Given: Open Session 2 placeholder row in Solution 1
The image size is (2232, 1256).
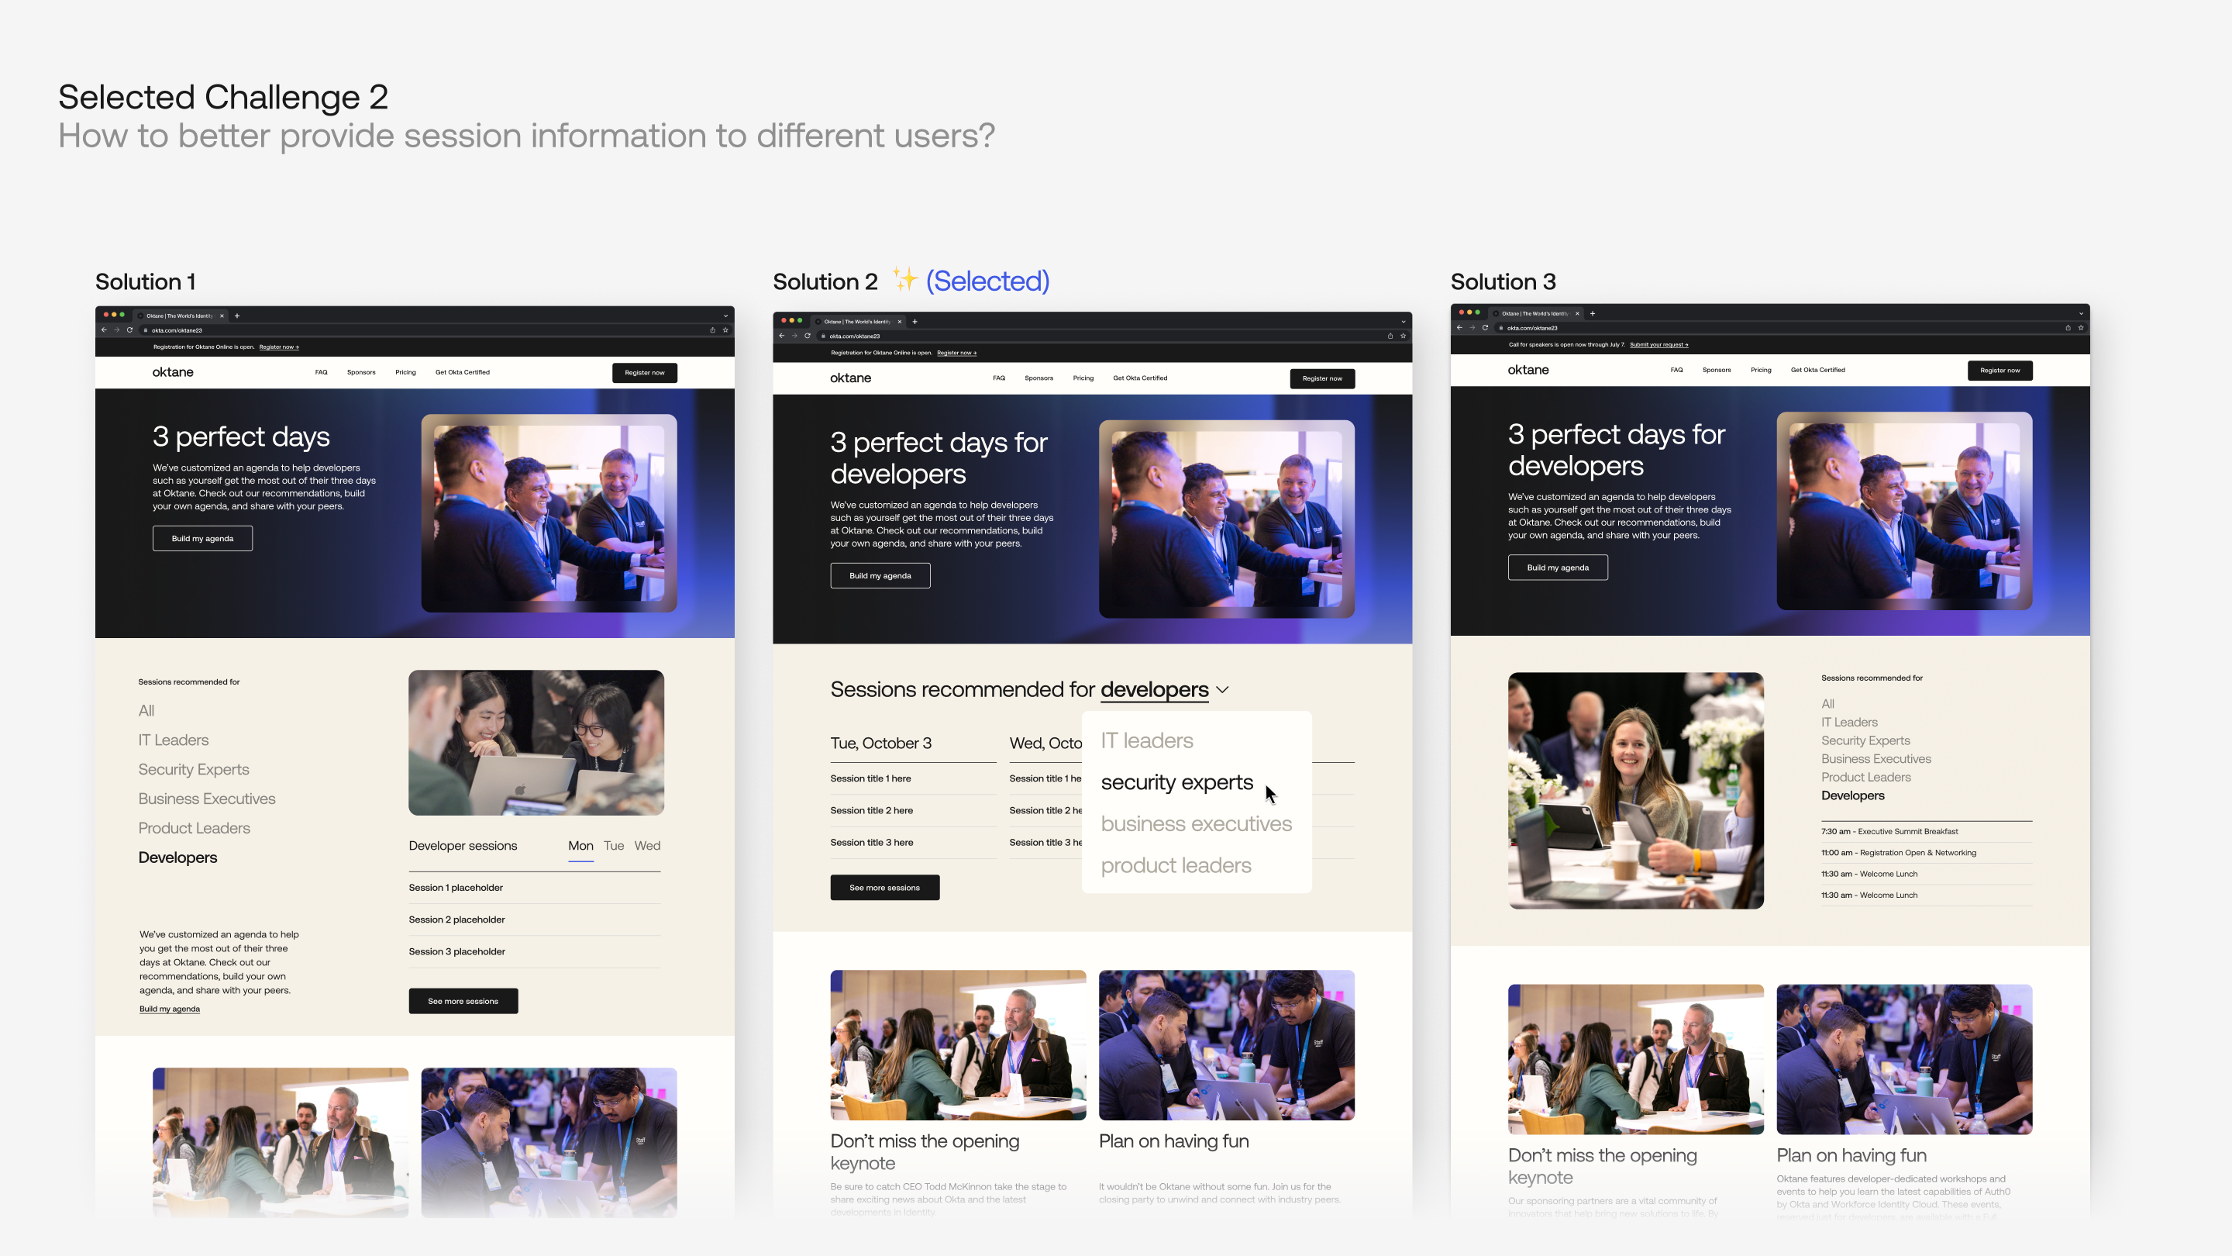Looking at the screenshot, I should (x=535, y=920).
